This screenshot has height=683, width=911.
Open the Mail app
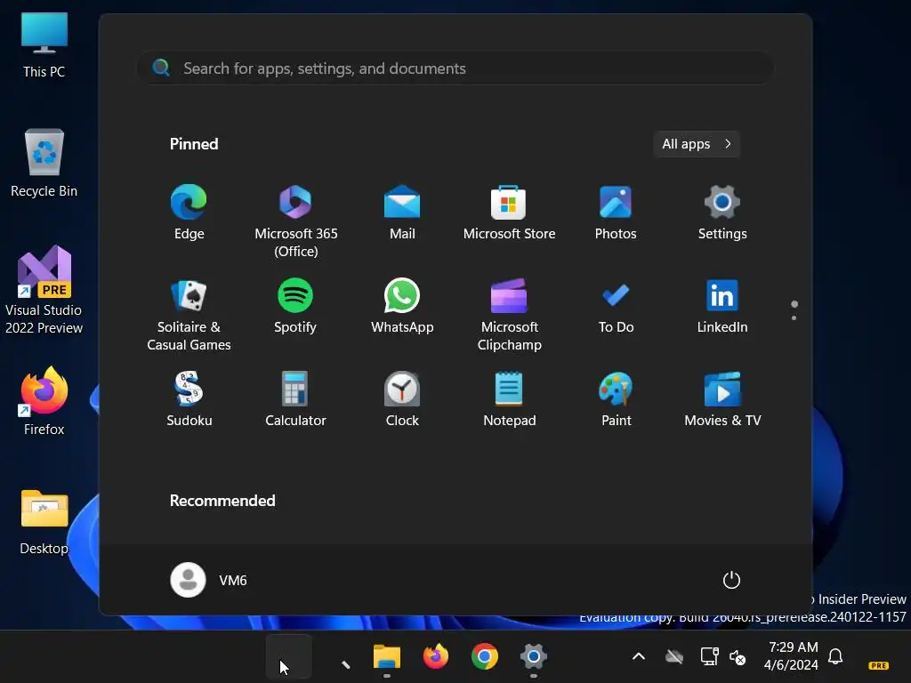coord(402,213)
